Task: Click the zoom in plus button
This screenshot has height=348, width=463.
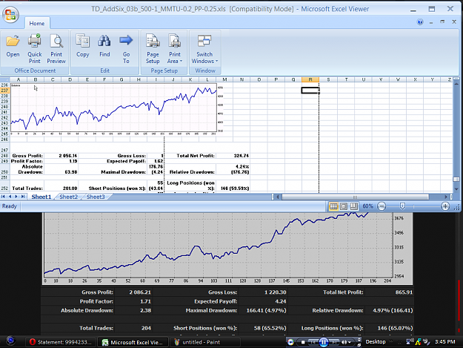Action: (445, 206)
